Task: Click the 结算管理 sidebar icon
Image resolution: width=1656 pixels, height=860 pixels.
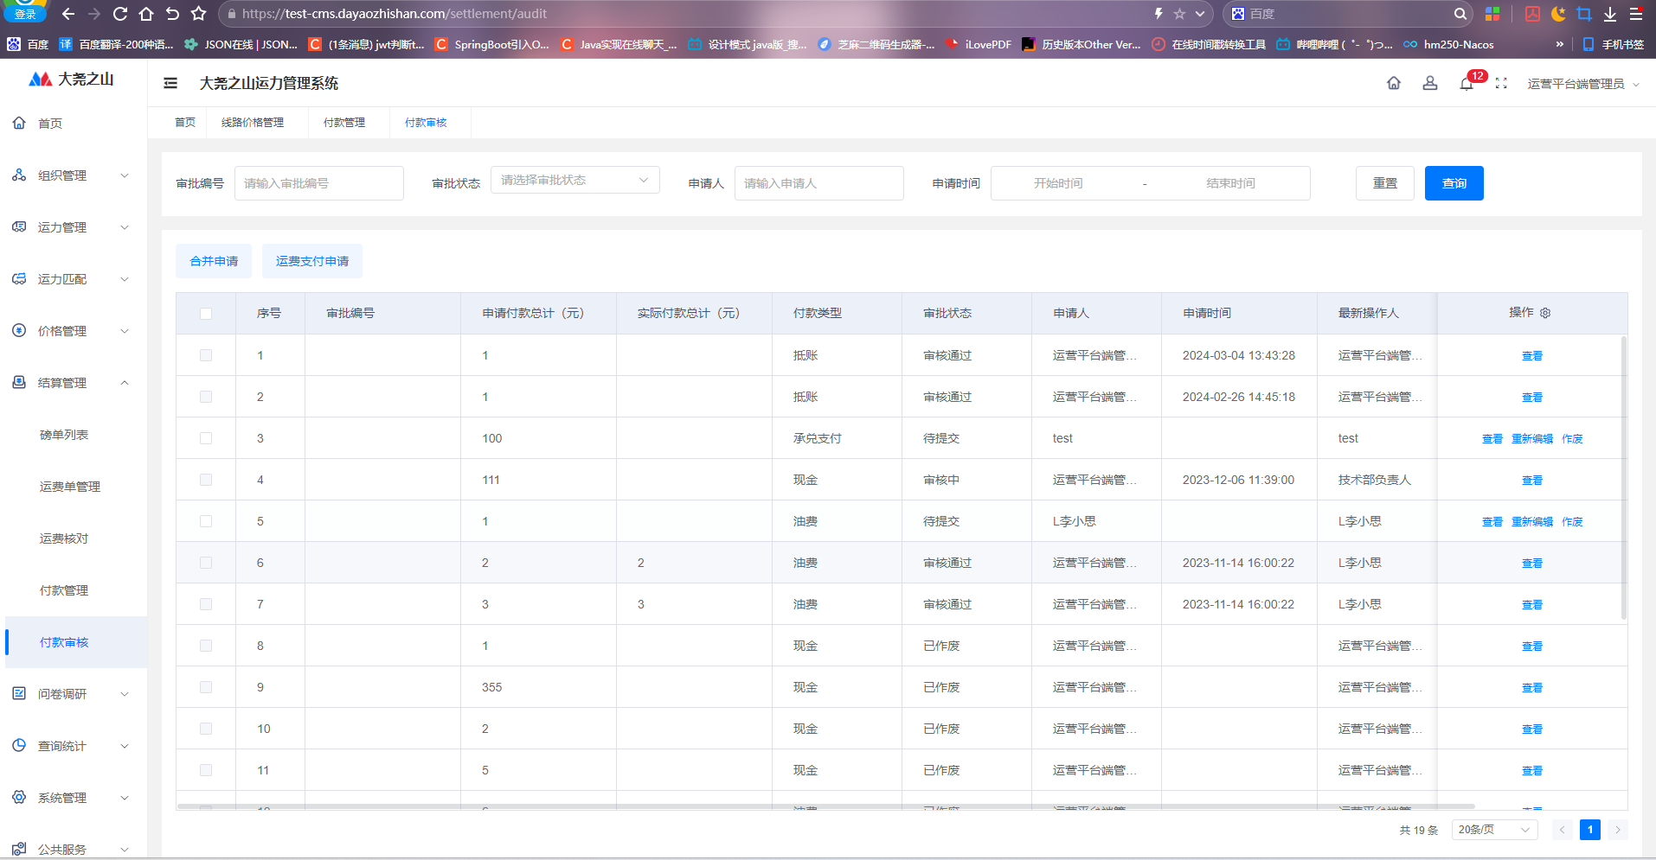Action: click(x=19, y=382)
